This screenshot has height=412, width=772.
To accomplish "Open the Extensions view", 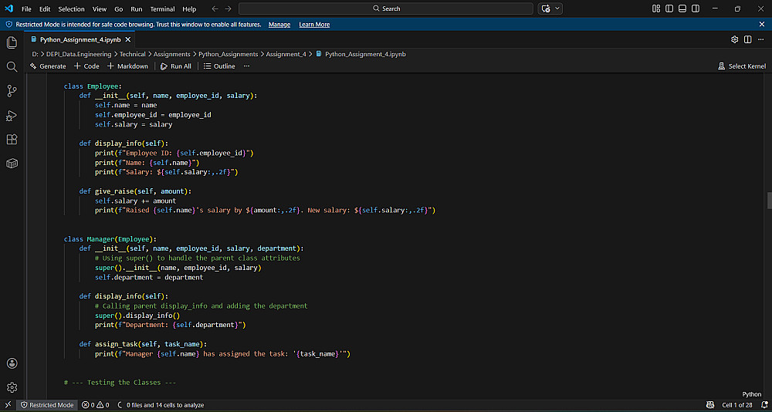I will click(x=12, y=140).
